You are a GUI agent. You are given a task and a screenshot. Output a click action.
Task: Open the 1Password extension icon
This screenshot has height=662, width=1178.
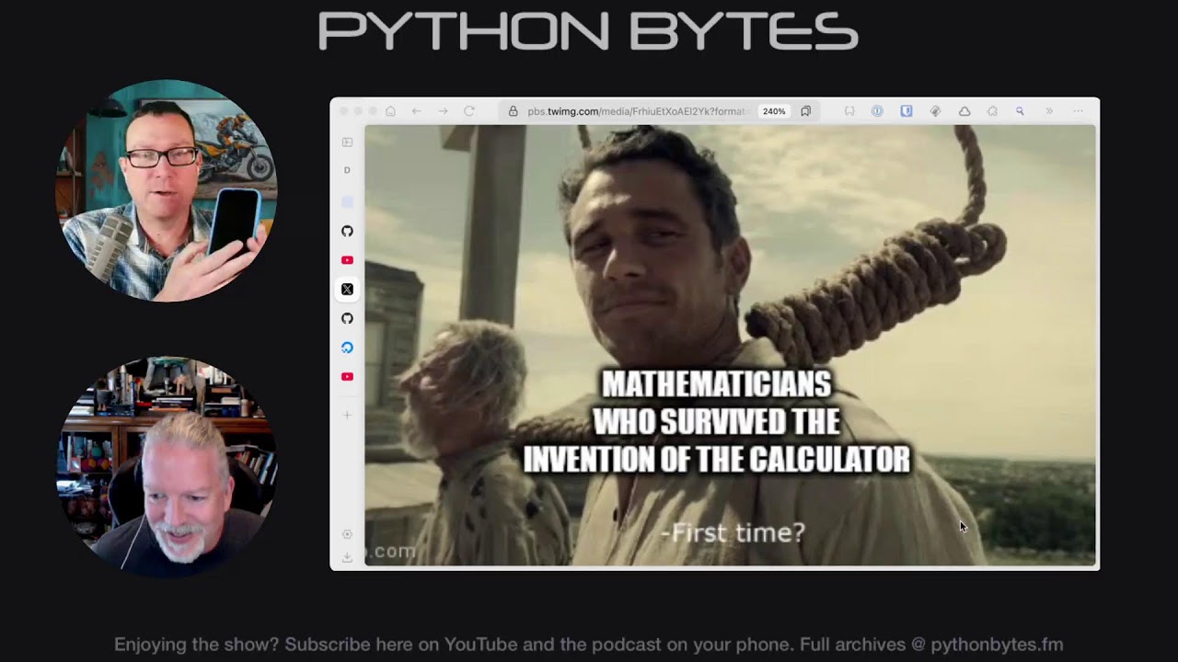click(x=877, y=111)
